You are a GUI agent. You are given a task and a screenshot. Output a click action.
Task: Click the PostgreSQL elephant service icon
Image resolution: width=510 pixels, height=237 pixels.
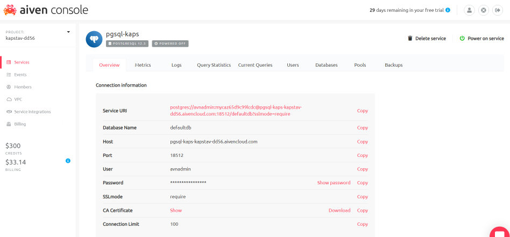(94, 39)
